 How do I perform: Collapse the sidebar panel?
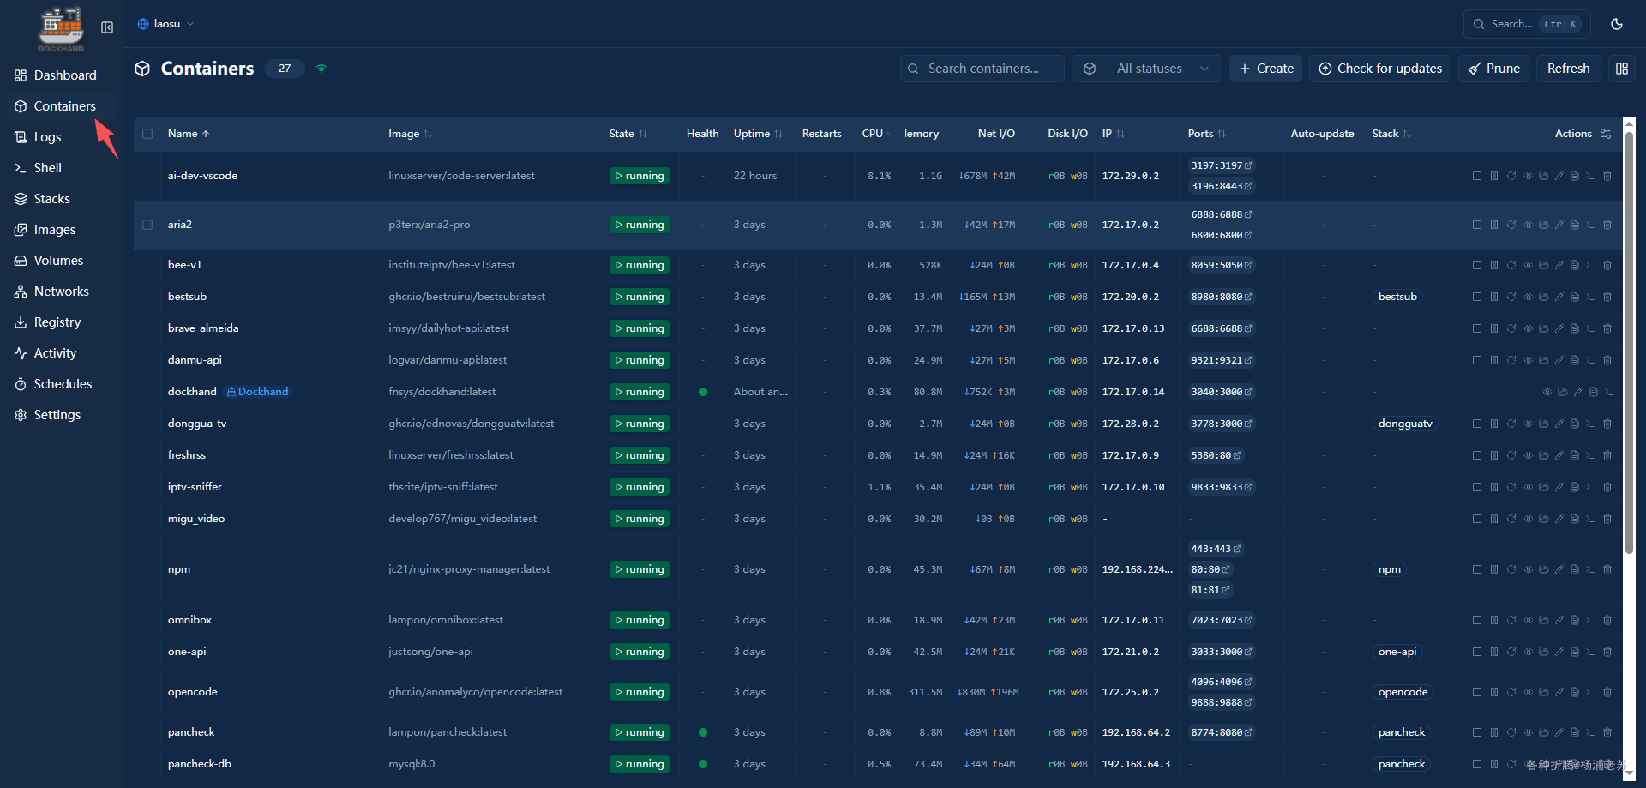[107, 27]
